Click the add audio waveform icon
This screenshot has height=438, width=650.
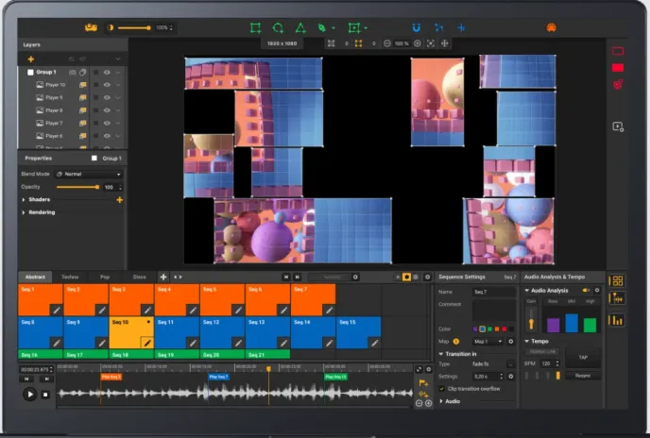(423, 394)
